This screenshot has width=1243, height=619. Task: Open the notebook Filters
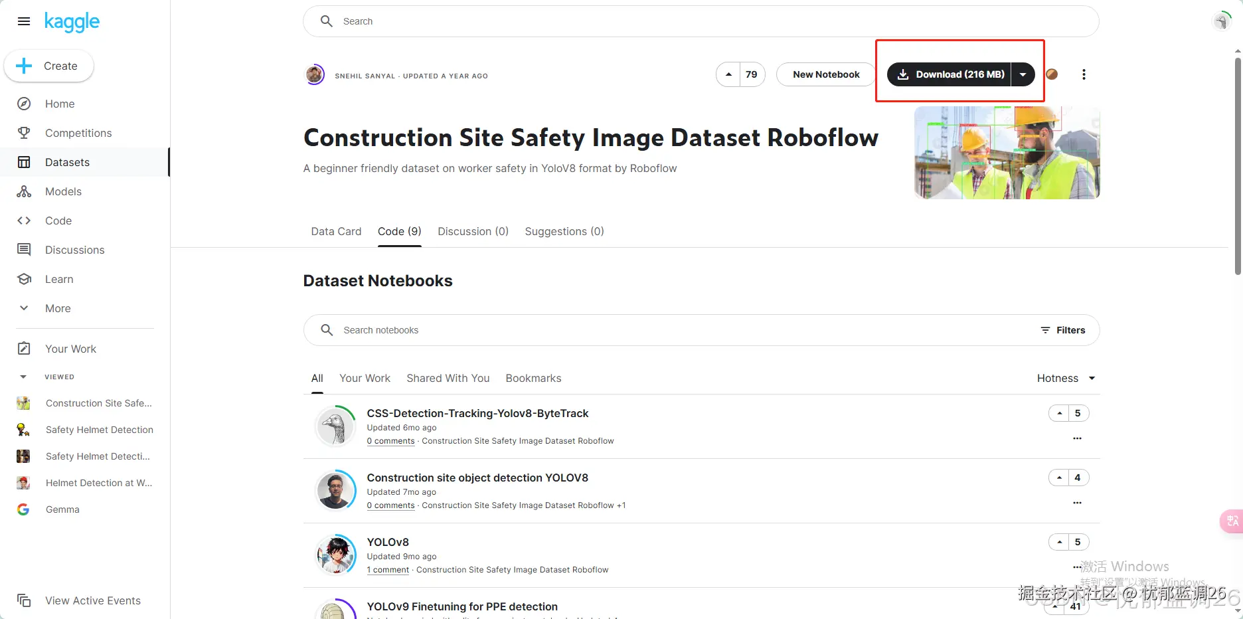1062,330
